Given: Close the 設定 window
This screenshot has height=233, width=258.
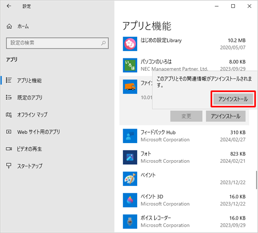Looking at the screenshot, I should tap(249, 6).
